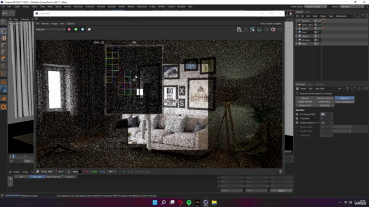Open the Layout dropdown at top right

coord(352,6)
